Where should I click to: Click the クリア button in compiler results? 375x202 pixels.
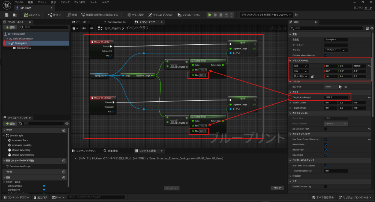coord(277,188)
